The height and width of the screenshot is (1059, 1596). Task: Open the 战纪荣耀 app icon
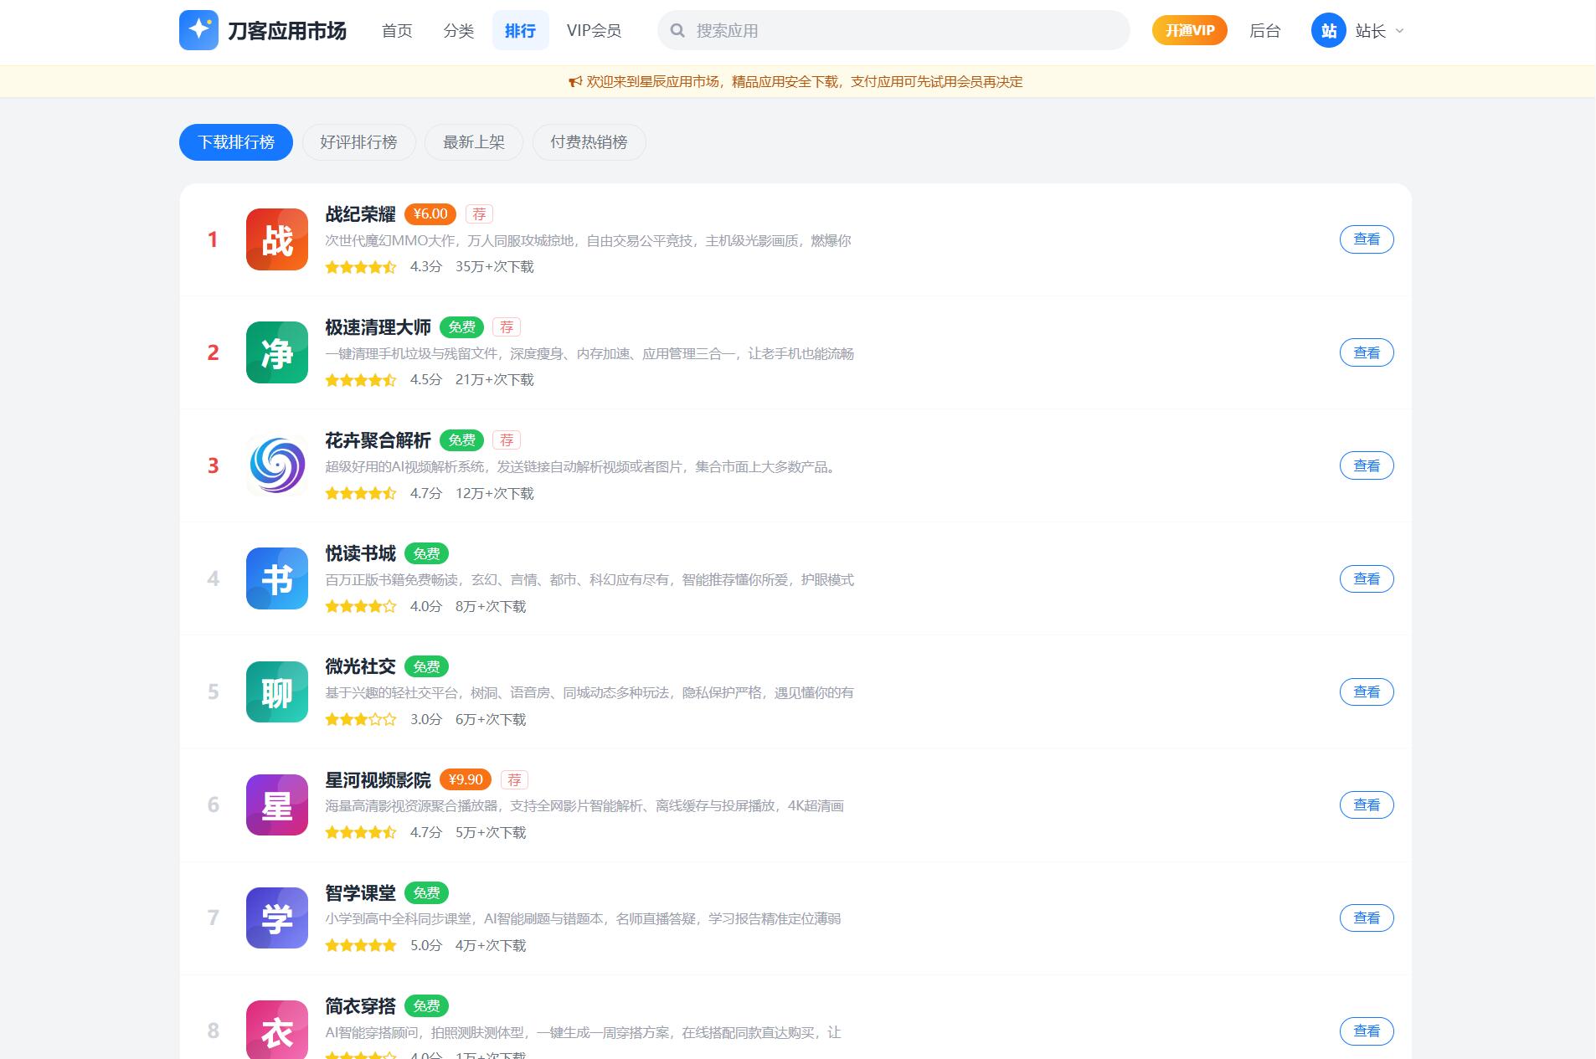coord(277,239)
